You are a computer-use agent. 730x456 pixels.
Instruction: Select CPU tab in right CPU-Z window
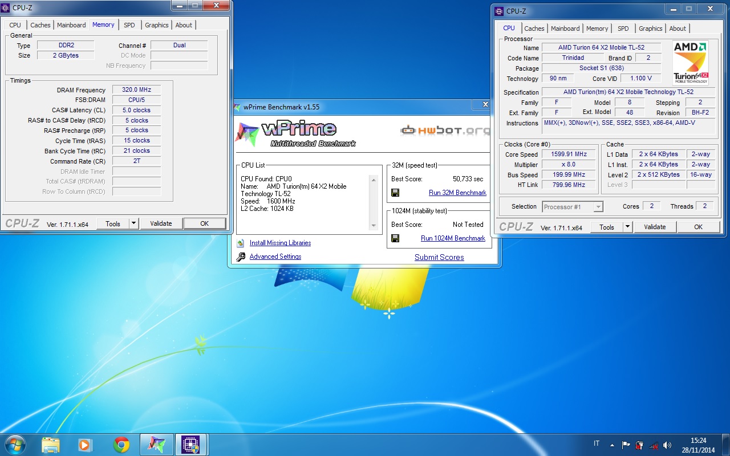click(x=509, y=28)
